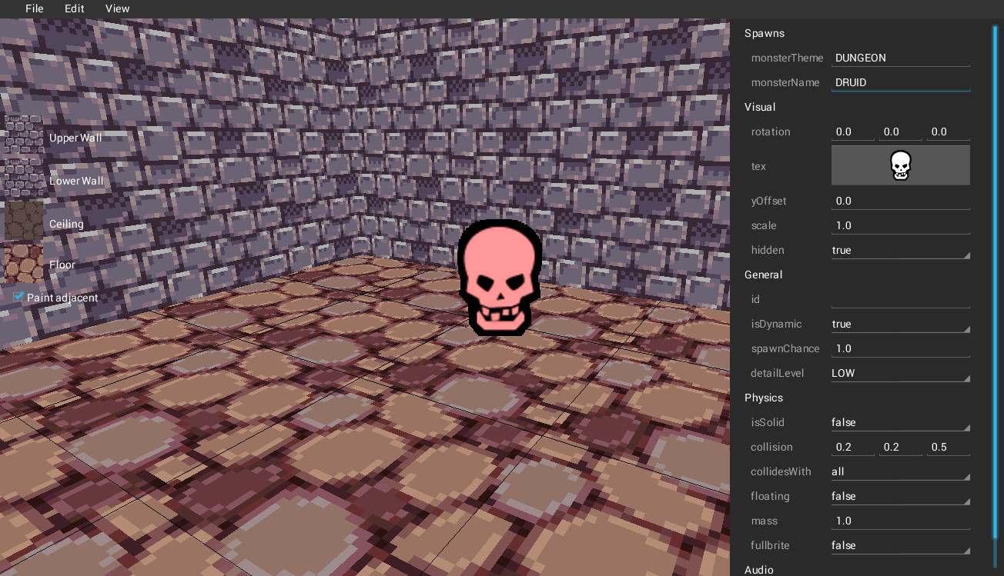Click the first rotation value field
Screen dimensions: 1004x576
[x=853, y=132]
